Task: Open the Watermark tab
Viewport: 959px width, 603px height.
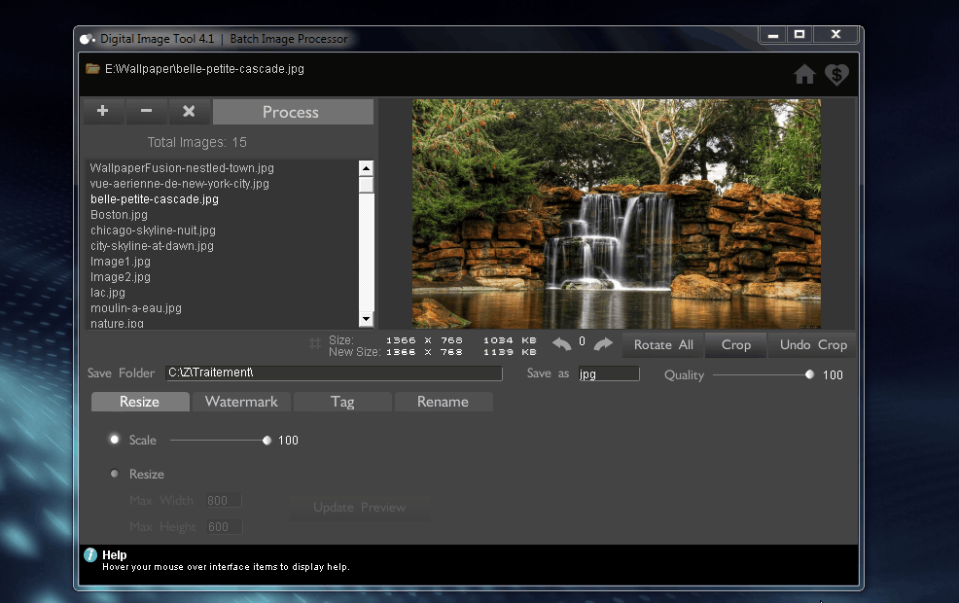Action: point(241,402)
